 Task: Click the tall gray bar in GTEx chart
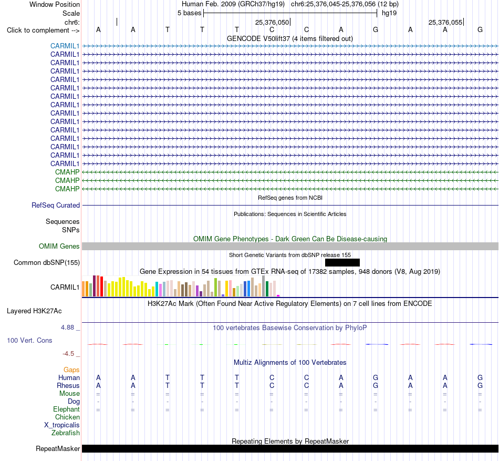tap(264, 286)
